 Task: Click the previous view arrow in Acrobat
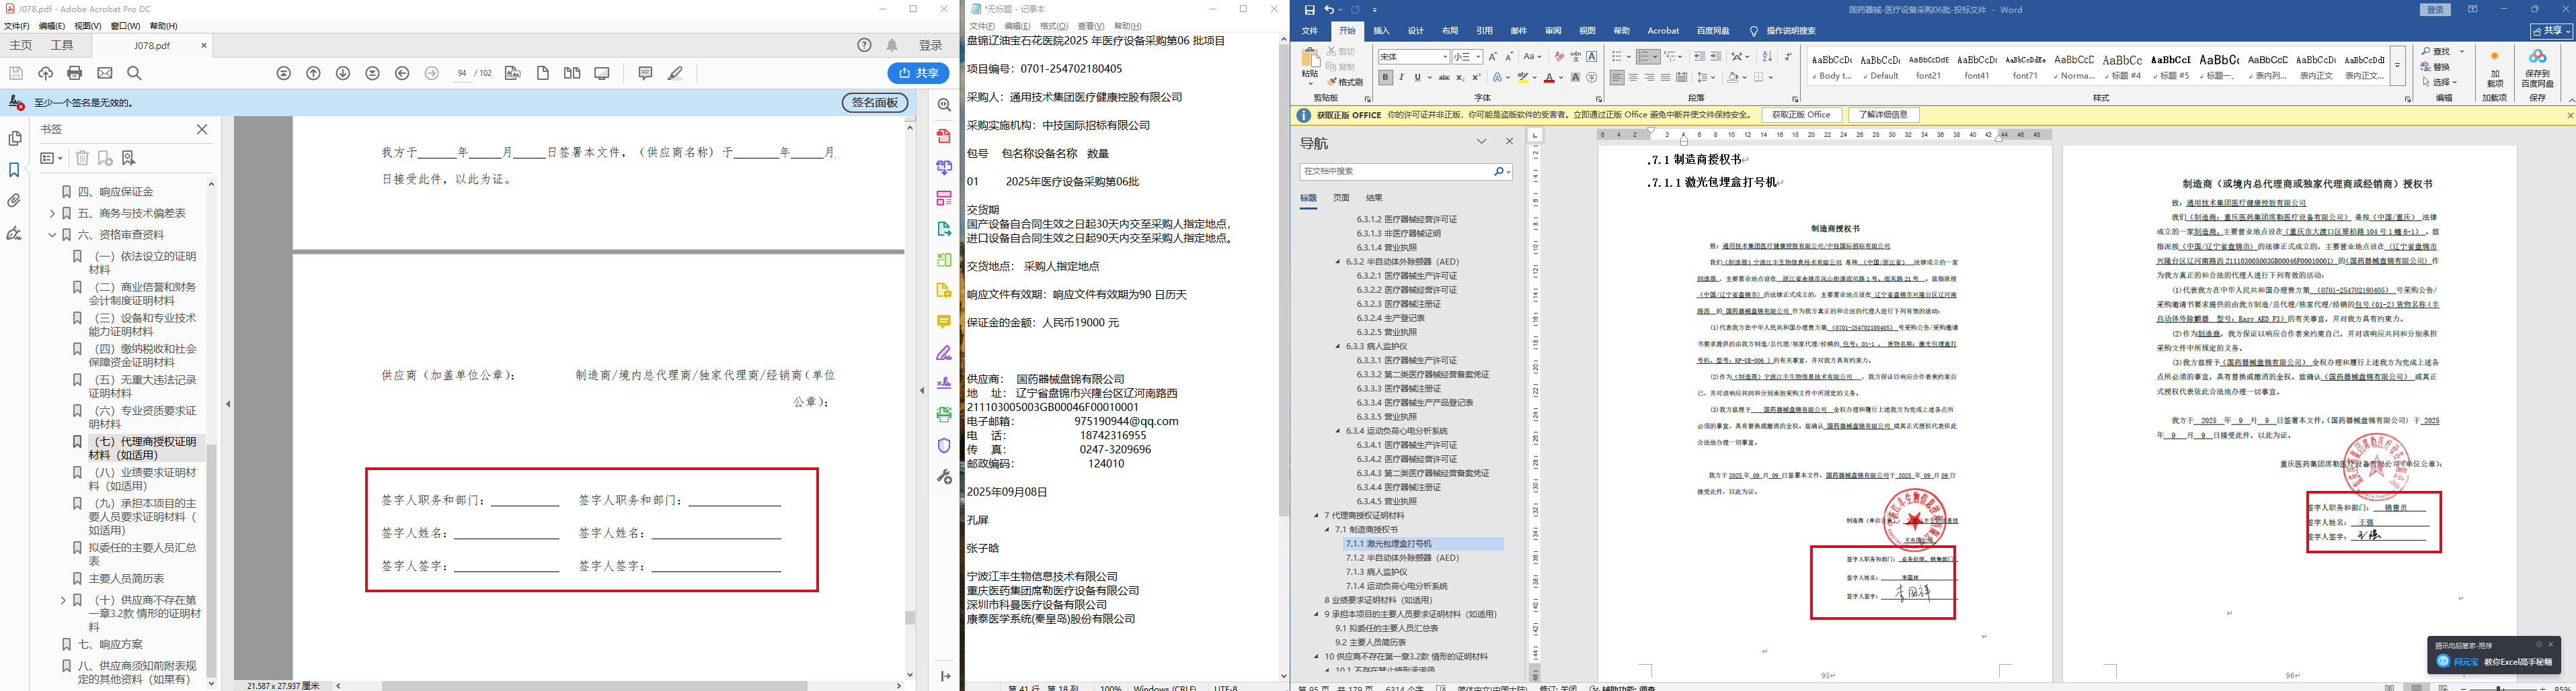click(x=402, y=73)
